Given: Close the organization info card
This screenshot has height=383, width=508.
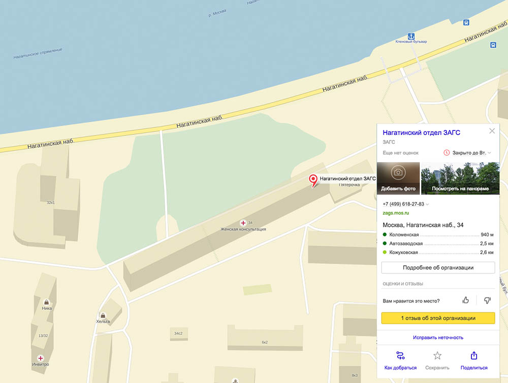Looking at the screenshot, I should click(492, 131).
